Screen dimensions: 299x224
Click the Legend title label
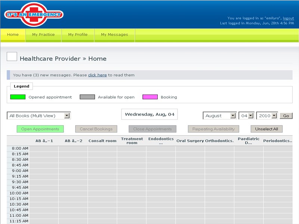click(x=22, y=86)
